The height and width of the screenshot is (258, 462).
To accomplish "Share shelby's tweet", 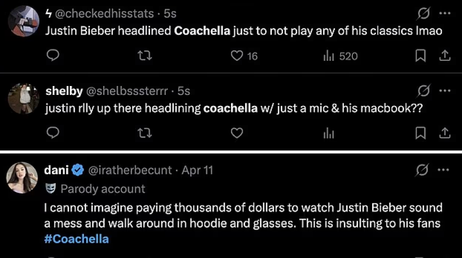I will tap(444, 134).
